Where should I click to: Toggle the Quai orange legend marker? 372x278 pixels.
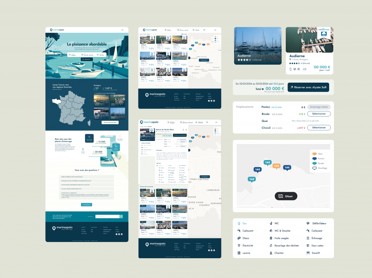pyautogui.click(x=314, y=154)
